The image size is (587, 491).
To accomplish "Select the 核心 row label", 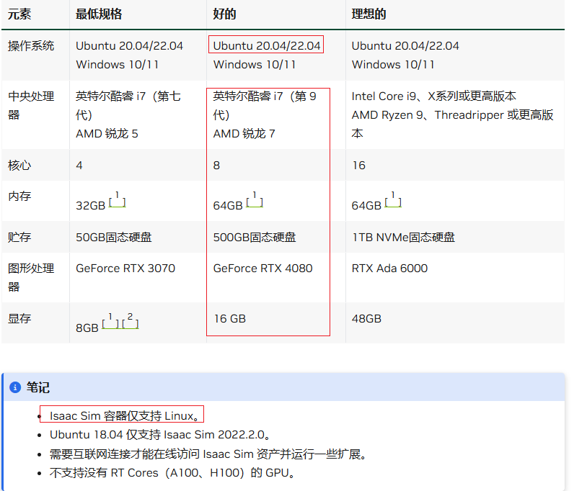I will (x=19, y=165).
